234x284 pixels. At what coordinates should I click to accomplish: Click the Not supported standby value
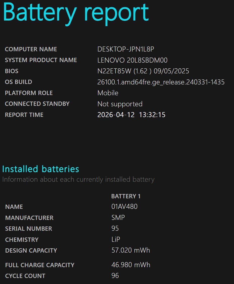pos(120,104)
